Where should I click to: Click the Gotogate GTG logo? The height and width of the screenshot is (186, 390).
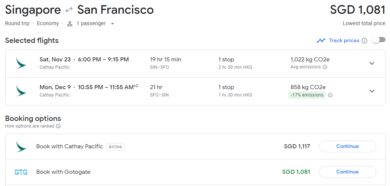(21, 172)
